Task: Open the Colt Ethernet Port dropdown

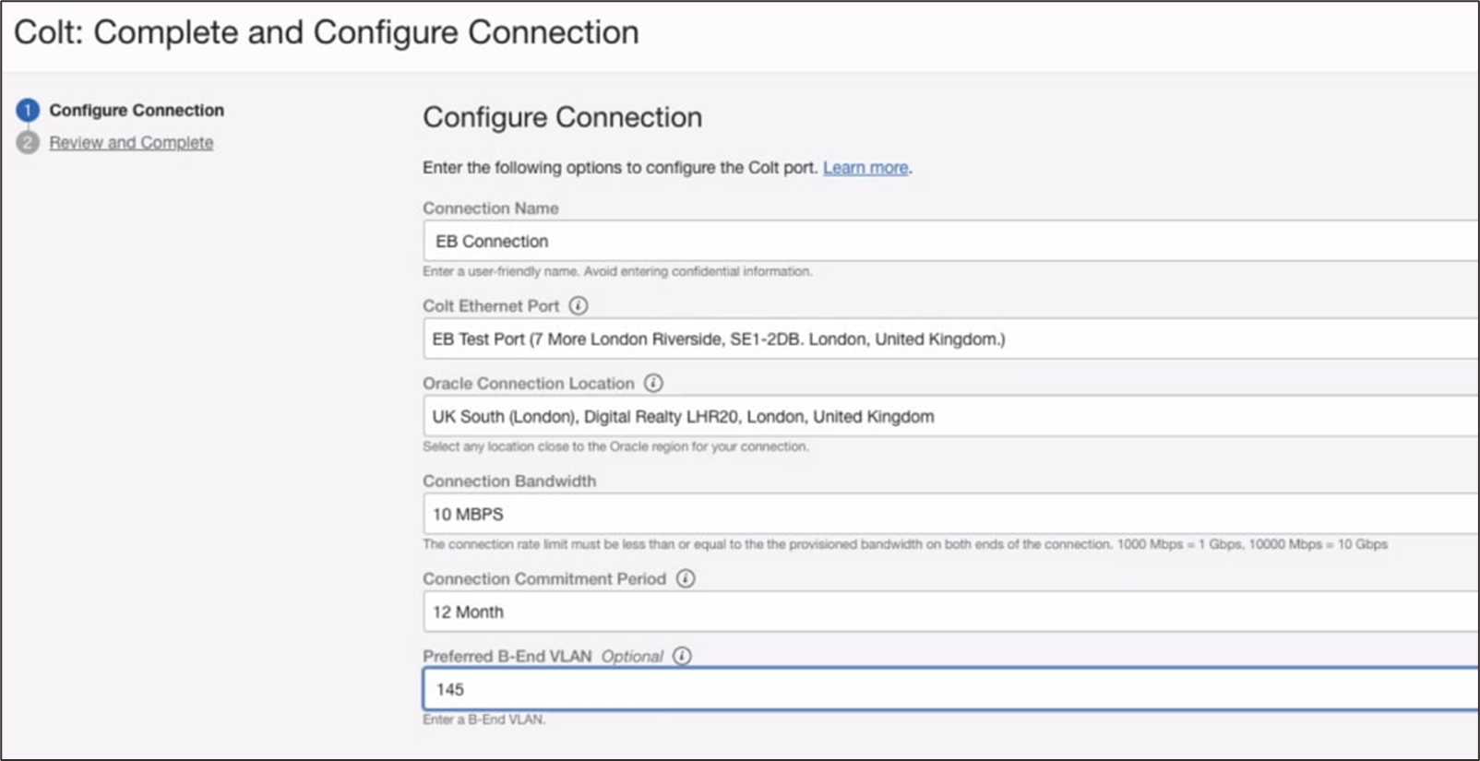Action: 951,339
